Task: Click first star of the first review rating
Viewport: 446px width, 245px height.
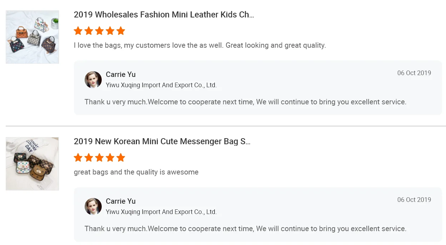Action: pyautogui.click(x=78, y=31)
